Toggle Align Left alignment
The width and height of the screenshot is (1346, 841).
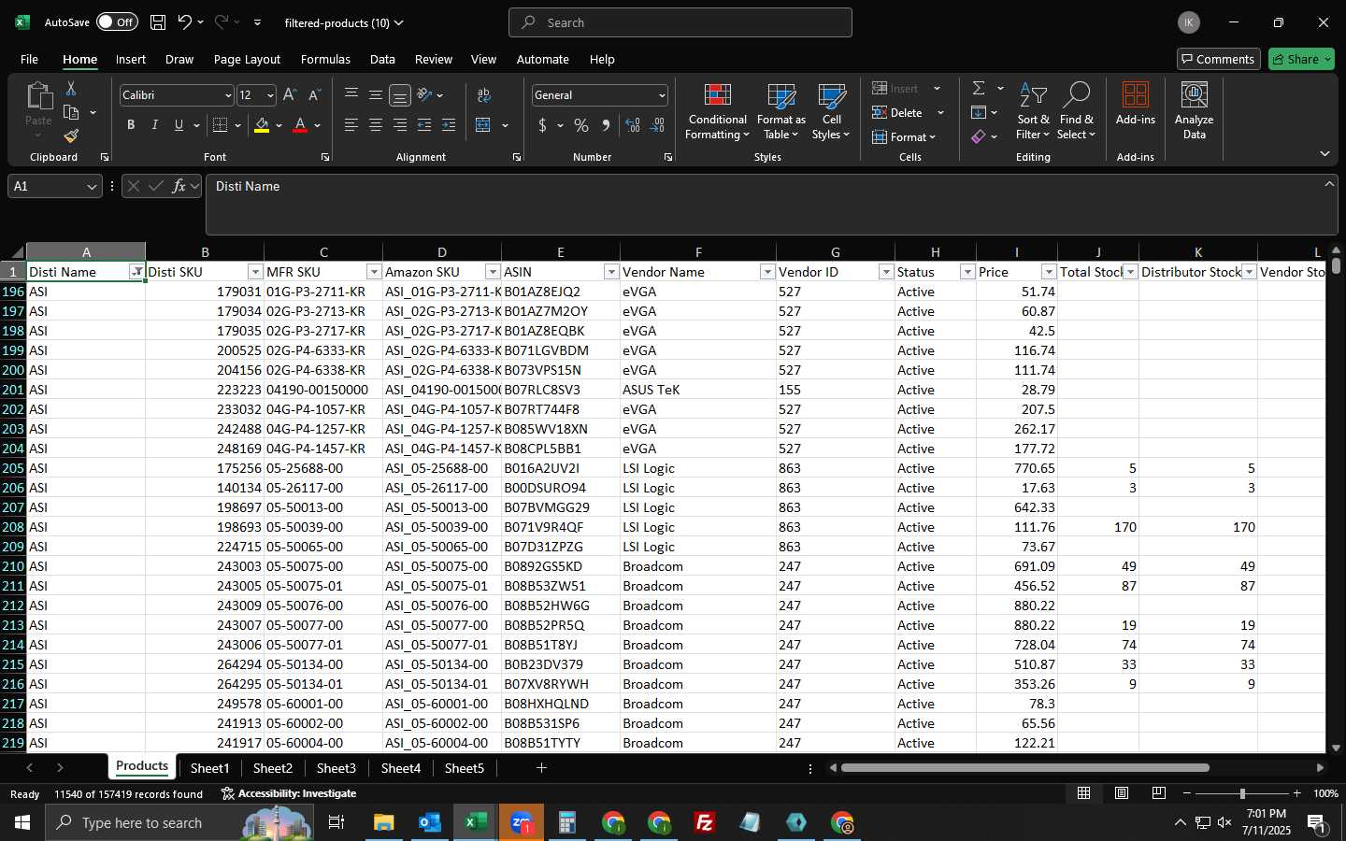tap(351, 125)
